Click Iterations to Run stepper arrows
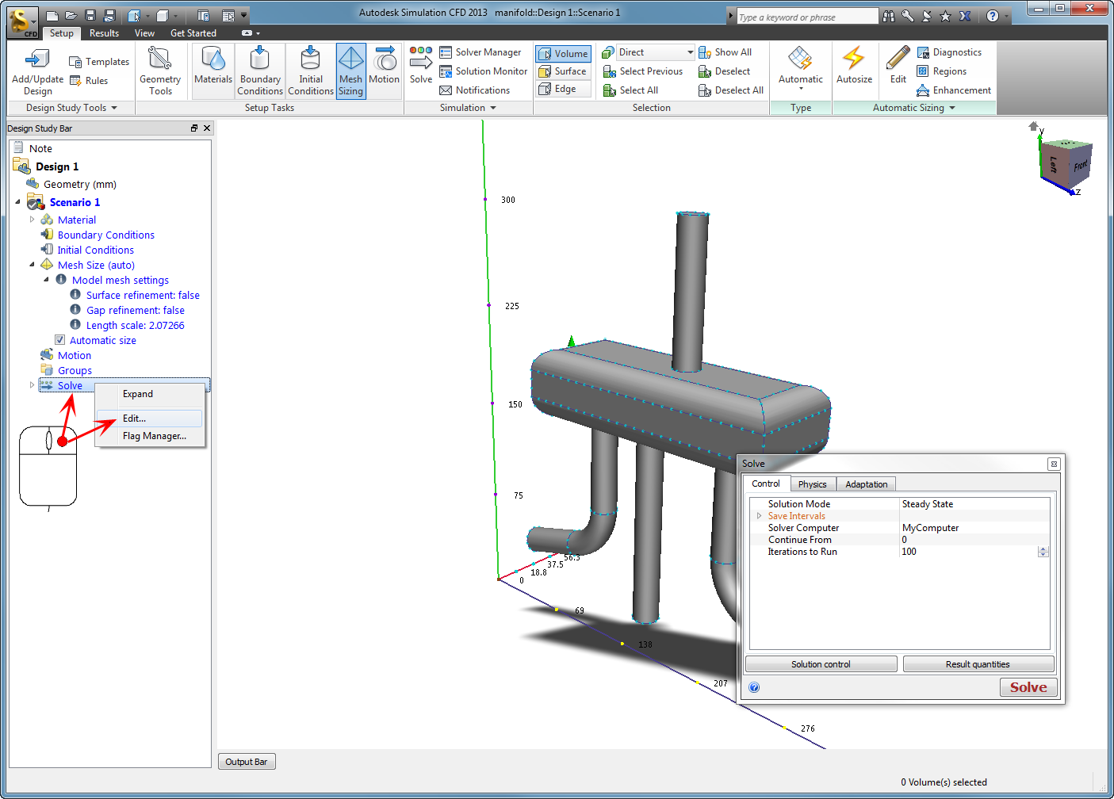 pos(1043,552)
